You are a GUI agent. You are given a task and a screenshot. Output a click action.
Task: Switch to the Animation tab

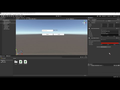click(3, 56)
